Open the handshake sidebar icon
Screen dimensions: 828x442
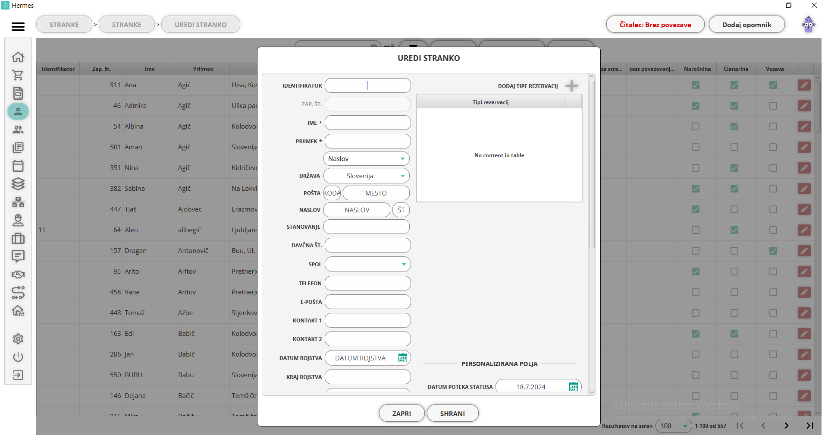pos(18,275)
